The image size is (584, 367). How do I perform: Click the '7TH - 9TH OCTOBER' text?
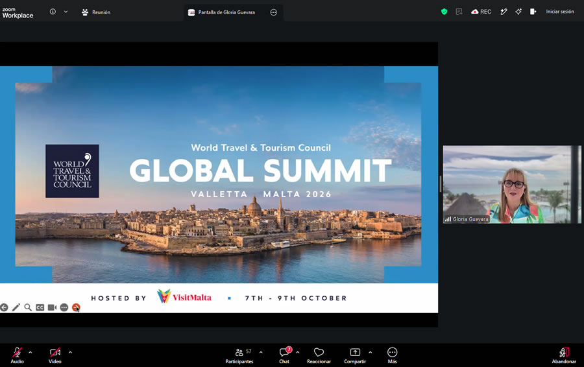pyautogui.click(x=296, y=298)
